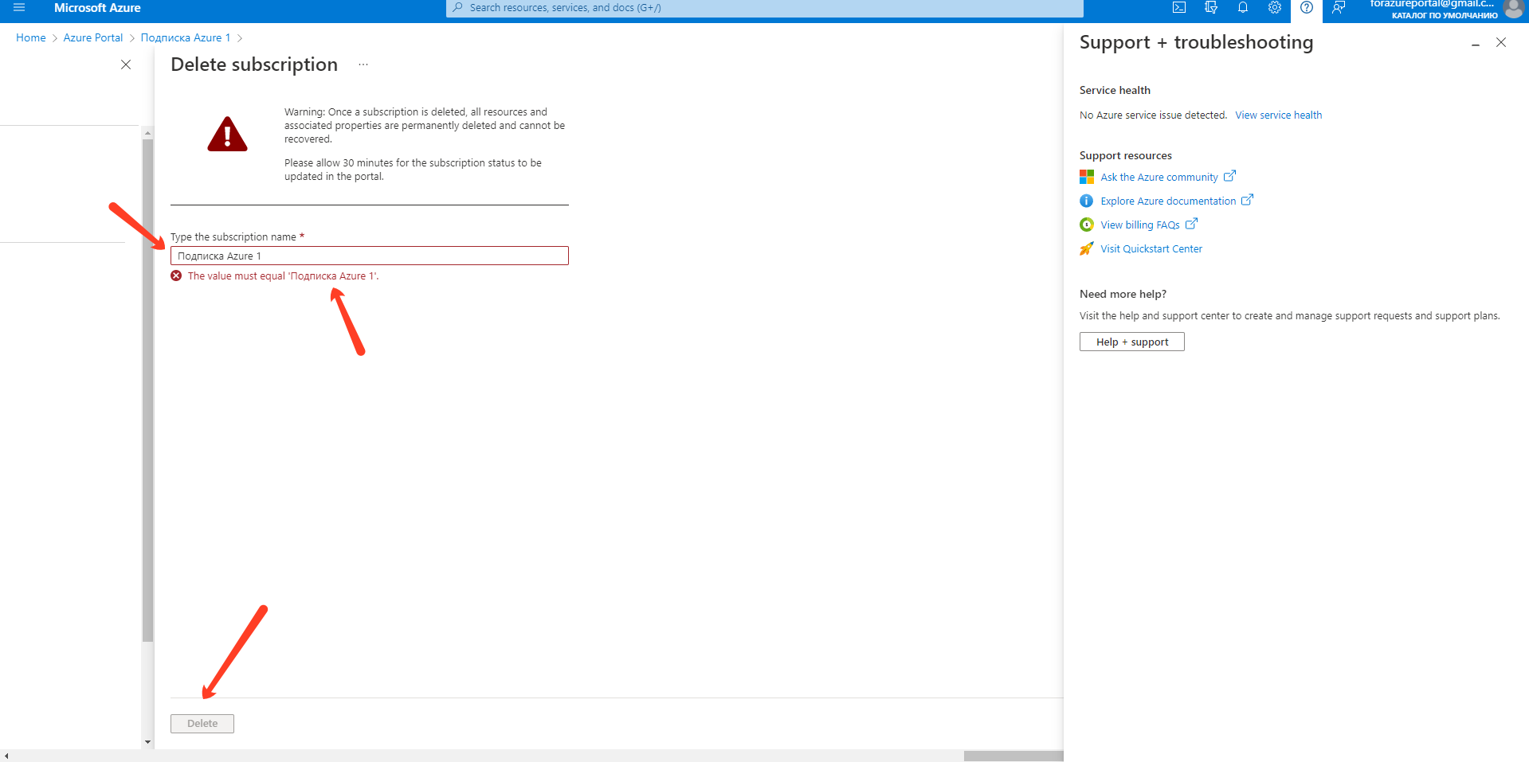This screenshot has width=1529, height=762.
Task: Click the Help + support button
Action: (1131, 341)
